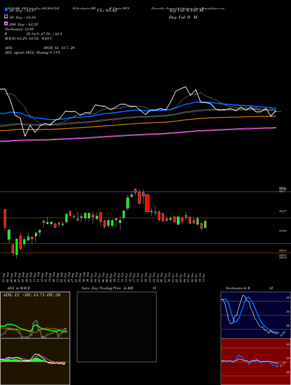
Task: Open the red RSI chart panel
Action: [255, 362]
